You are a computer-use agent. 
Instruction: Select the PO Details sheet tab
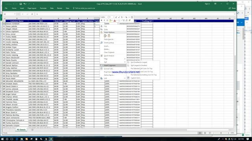[21, 130]
